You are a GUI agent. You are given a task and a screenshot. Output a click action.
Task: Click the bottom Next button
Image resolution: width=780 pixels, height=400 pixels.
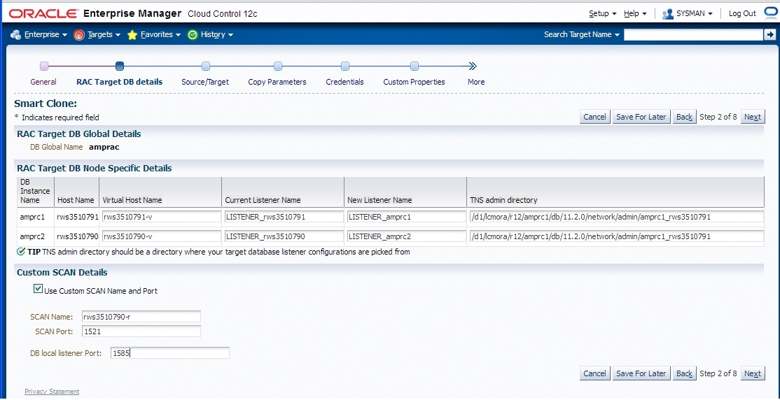(x=753, y=373)
